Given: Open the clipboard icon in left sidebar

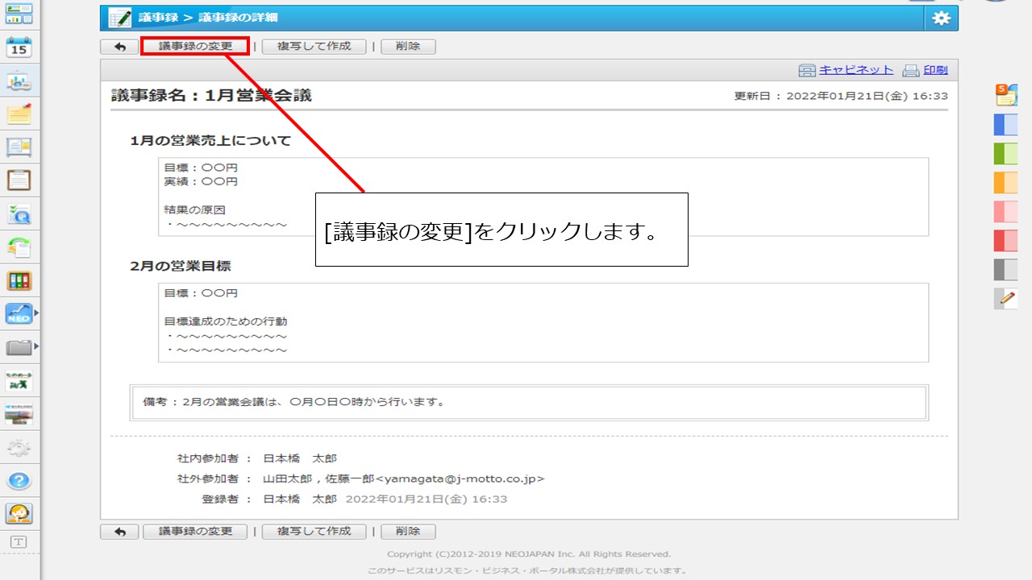Looking at the screenshot, I should tap(19, 180).
